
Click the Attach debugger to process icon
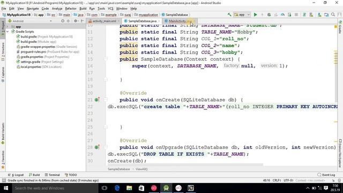coord(289,14)
